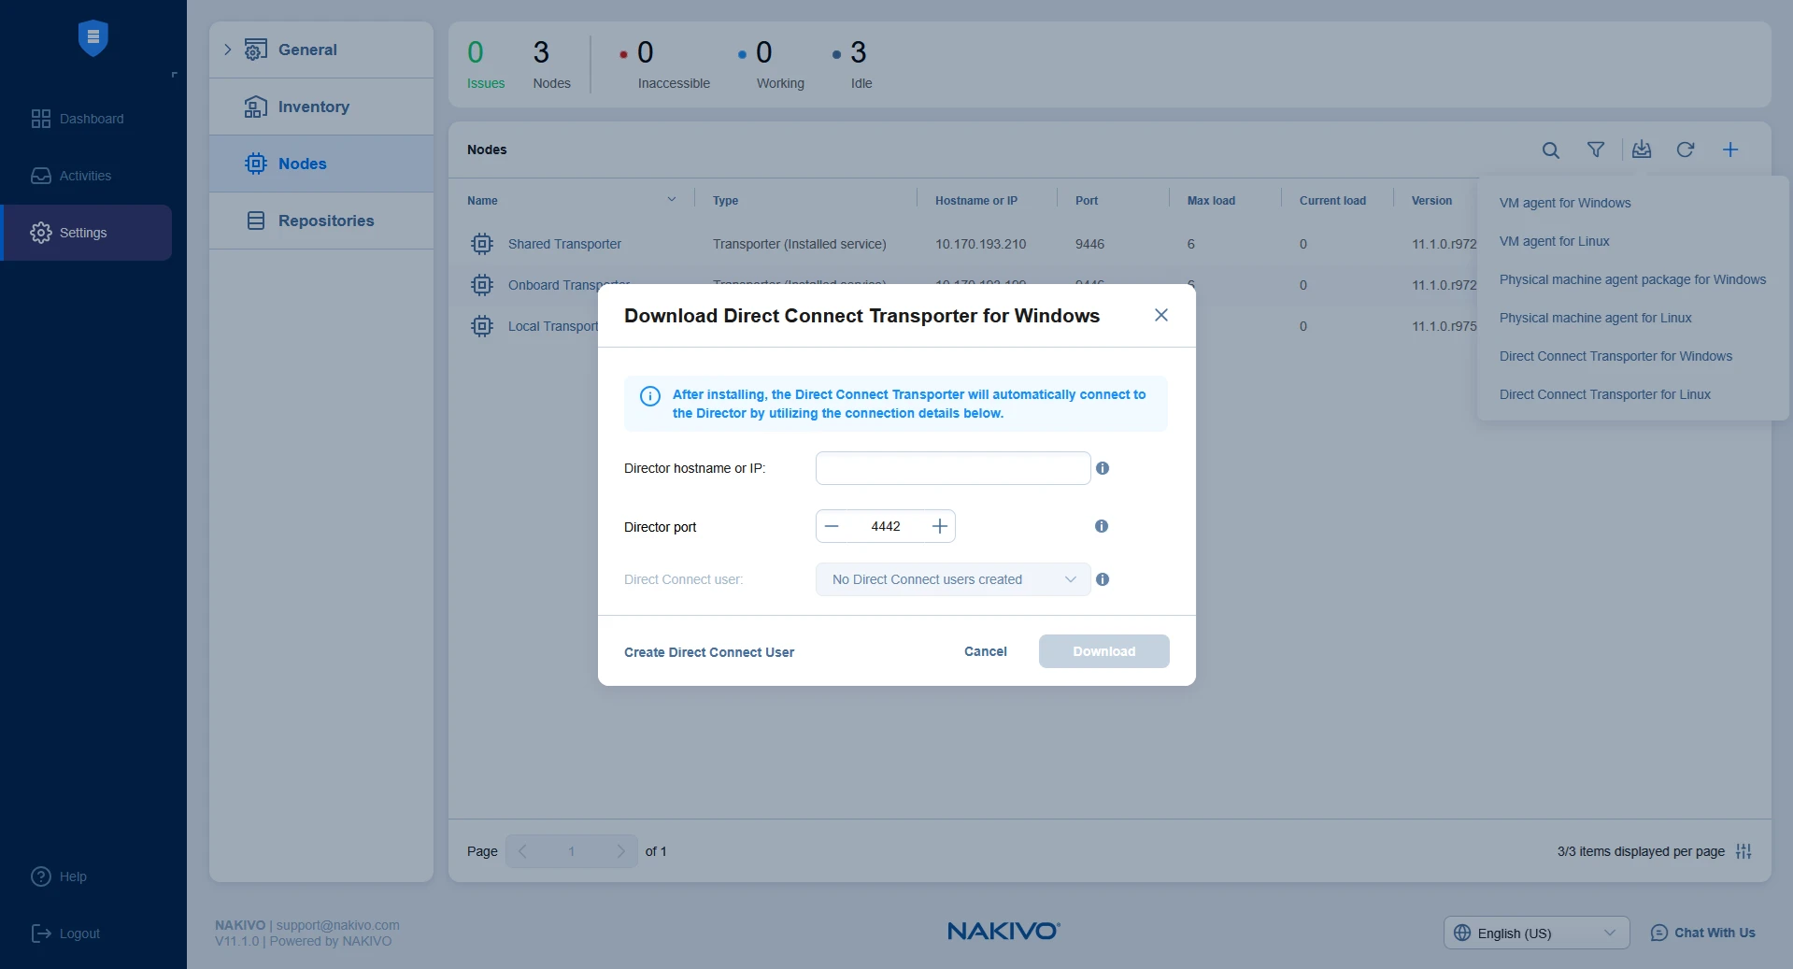Add a new node with the plus icon
The image size is (1793, 969).
1730,150
